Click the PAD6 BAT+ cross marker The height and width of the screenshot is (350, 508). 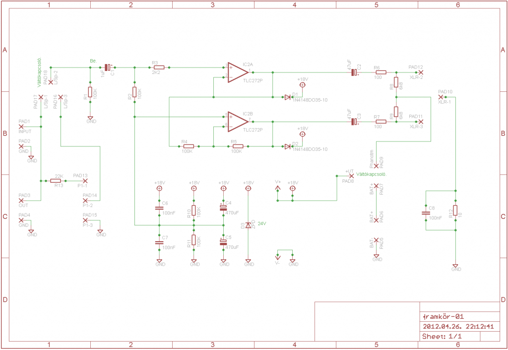[377, 220]
